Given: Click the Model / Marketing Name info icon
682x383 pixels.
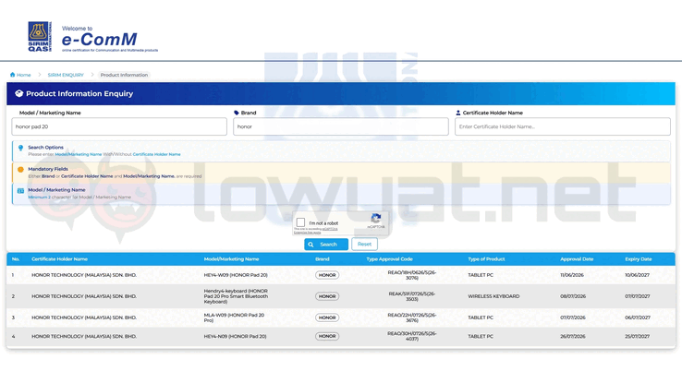Looking at the screenshot, I should [x=20, y=191].
